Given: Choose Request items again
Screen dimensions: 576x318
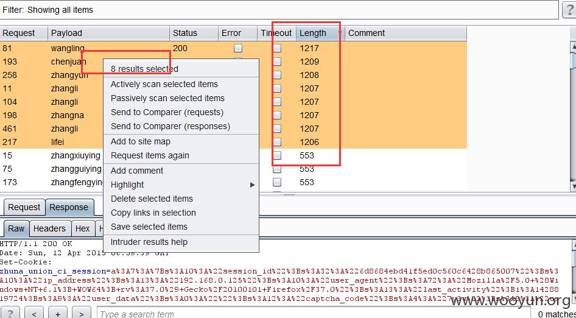Looking at the screenshot, I should click(181, 155).
